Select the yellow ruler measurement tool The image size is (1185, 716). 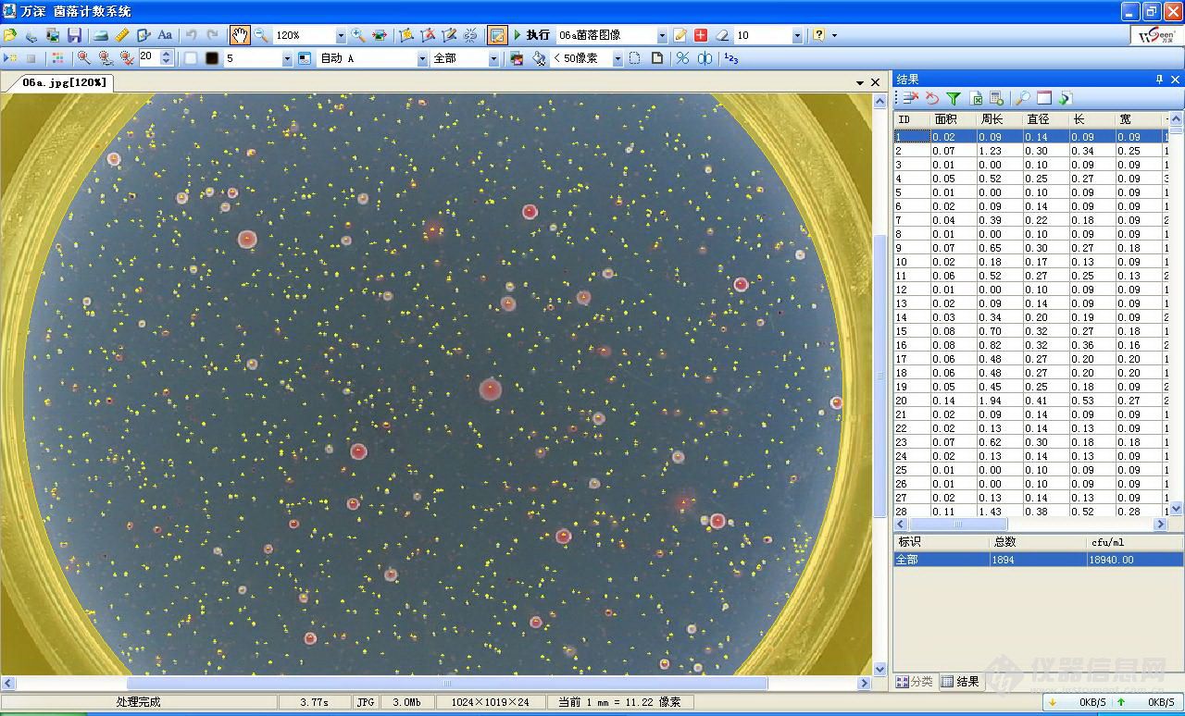(122, 35)
